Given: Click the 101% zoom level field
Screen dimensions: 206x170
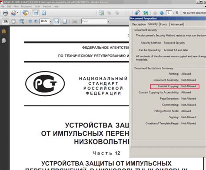Looking at the screenshot, I should [x=44, y=21].
